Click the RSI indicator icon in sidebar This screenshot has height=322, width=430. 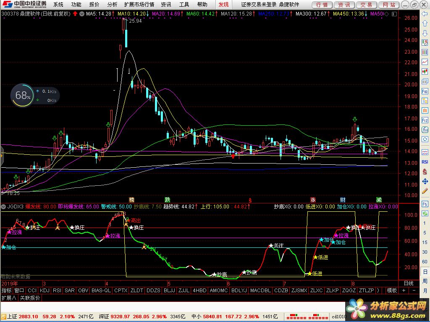click(x=425, y=162)
